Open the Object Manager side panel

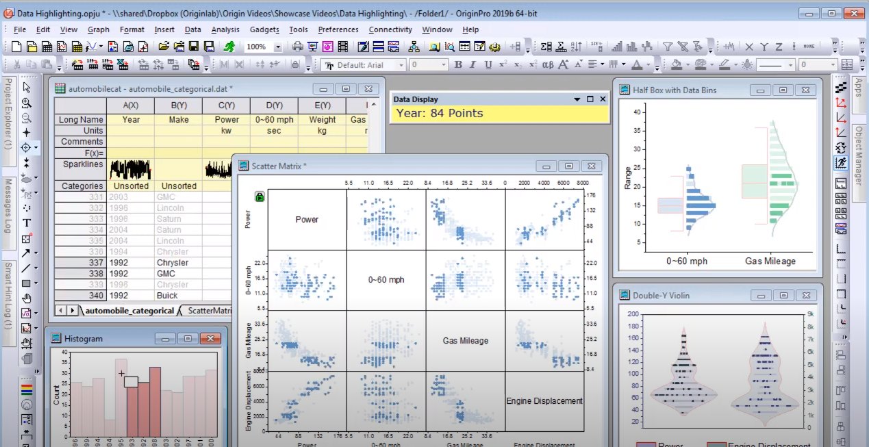click(858, 155)
